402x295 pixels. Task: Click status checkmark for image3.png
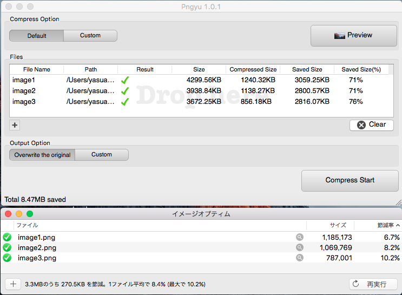[7, 258]
